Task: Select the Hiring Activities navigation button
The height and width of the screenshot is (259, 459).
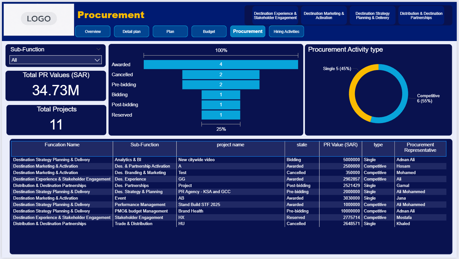Action: point(286,32)
